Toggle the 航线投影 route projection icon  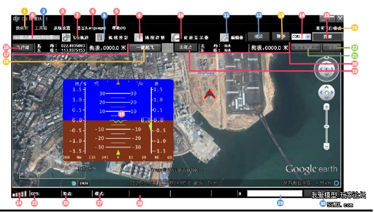[100, 37]
